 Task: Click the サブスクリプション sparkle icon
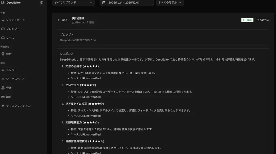tap(3, 106)
